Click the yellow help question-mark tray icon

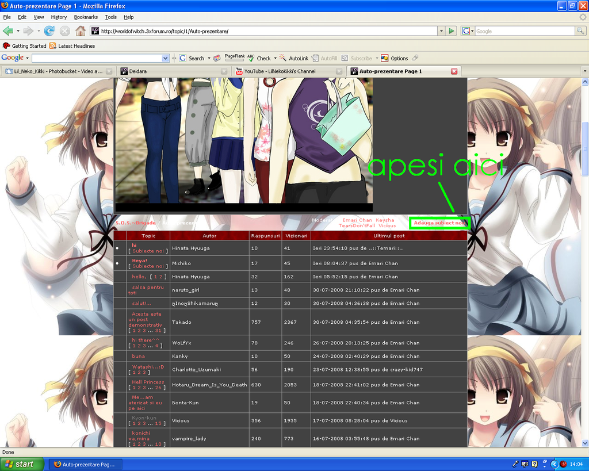tap(534, 464)
